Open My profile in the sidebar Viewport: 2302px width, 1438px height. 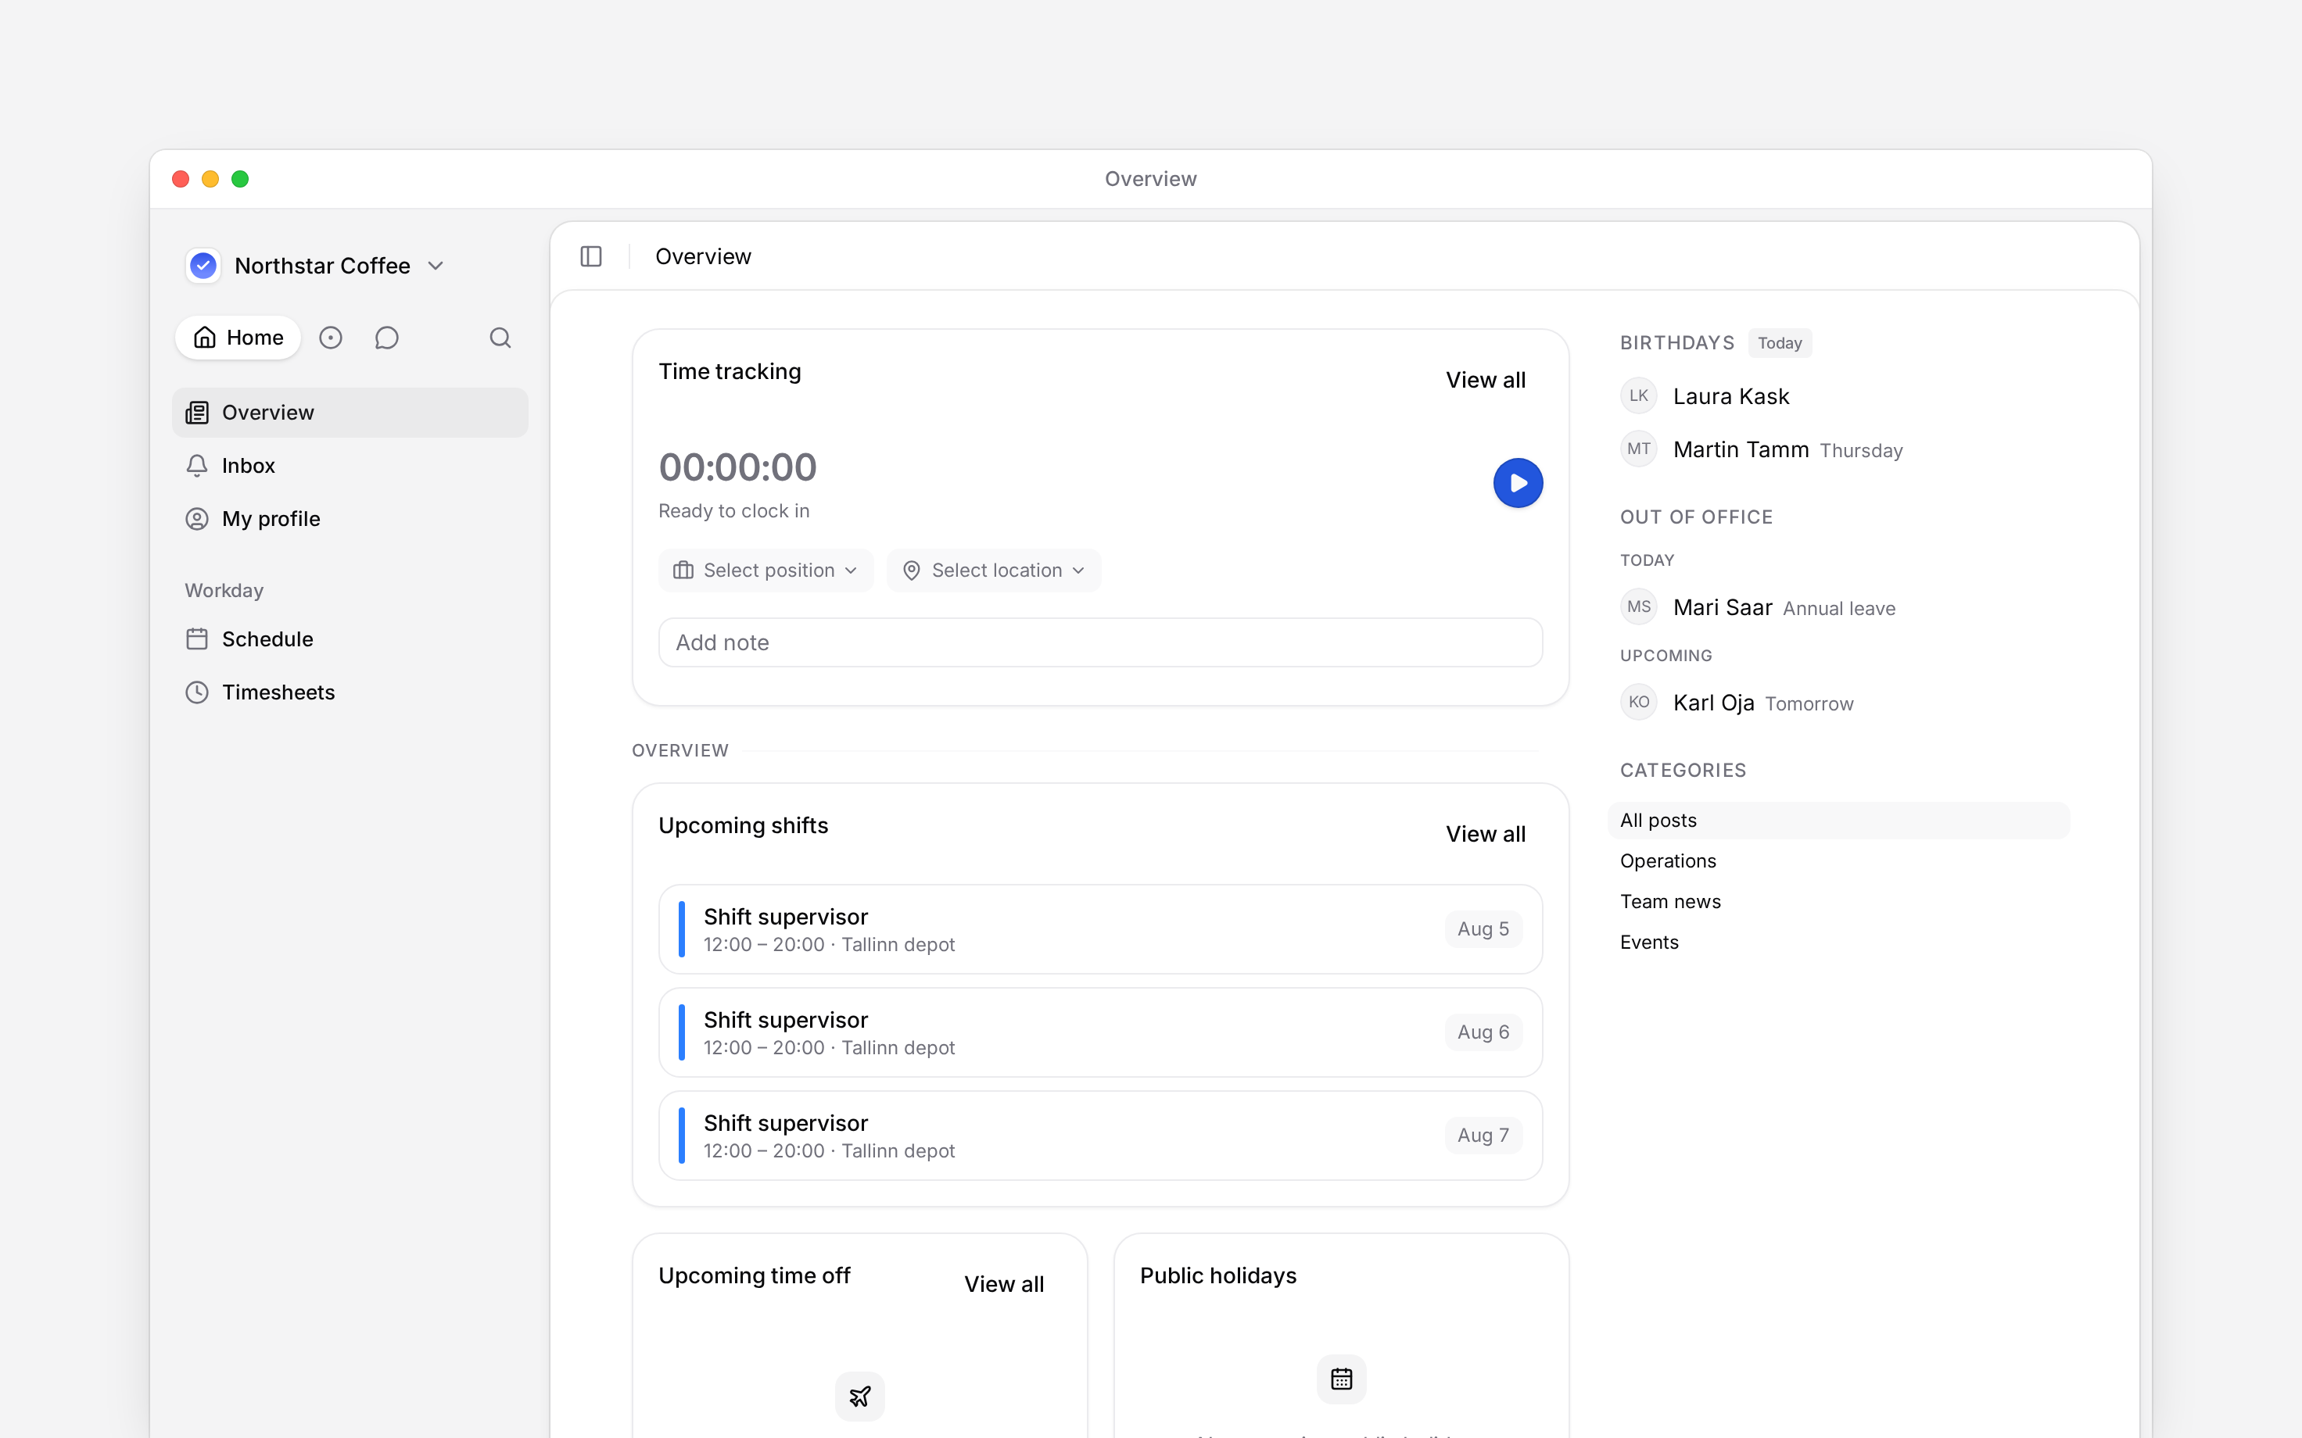pyautogui.click(x=350, y=519)
